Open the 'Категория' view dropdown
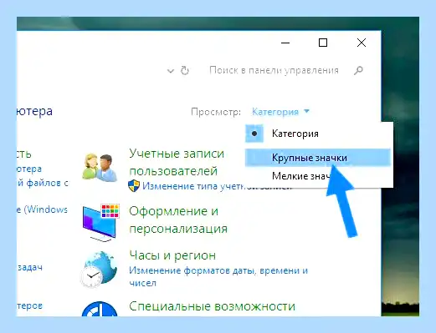The image size is (436, 333). tap(280, 112)
